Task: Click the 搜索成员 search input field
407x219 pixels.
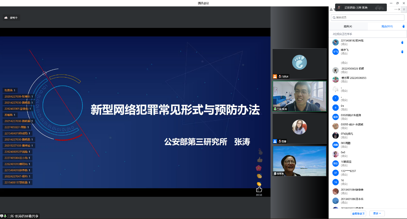Action: (x=369, y=18)
